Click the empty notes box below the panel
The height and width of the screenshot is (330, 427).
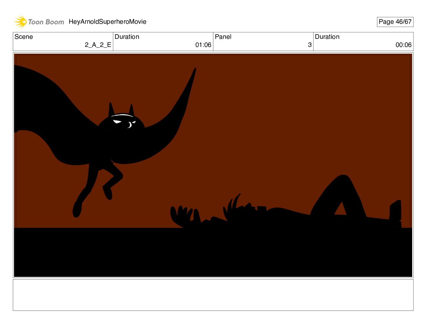[213, 295]
